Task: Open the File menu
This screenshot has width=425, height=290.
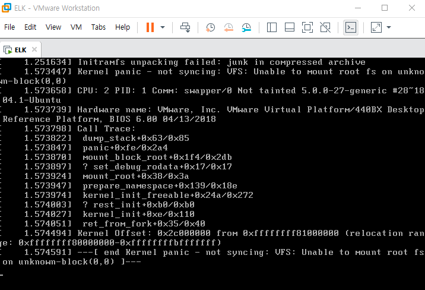Action: 9,27
